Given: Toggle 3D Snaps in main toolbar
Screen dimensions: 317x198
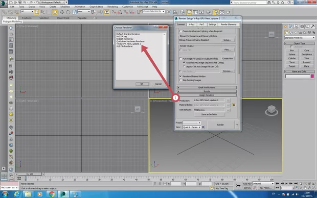Looking at the screenshot, I should 114,12.
